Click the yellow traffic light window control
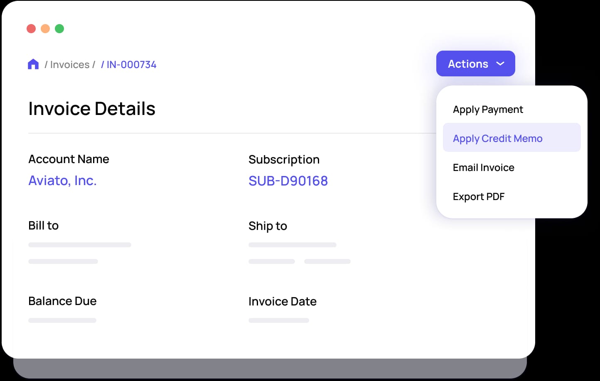The image size is (600, 381). click(45, 28)
